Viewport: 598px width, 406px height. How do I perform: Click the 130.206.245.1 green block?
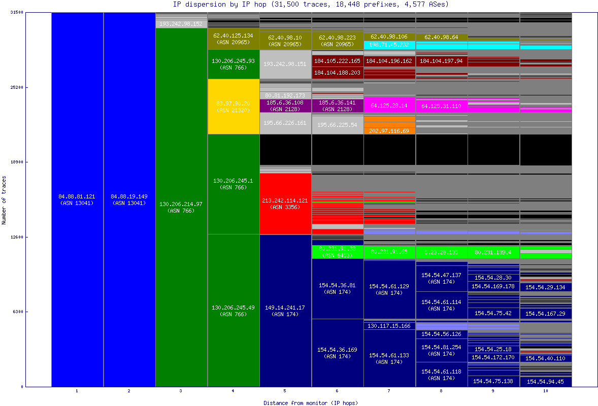(233, 183)
